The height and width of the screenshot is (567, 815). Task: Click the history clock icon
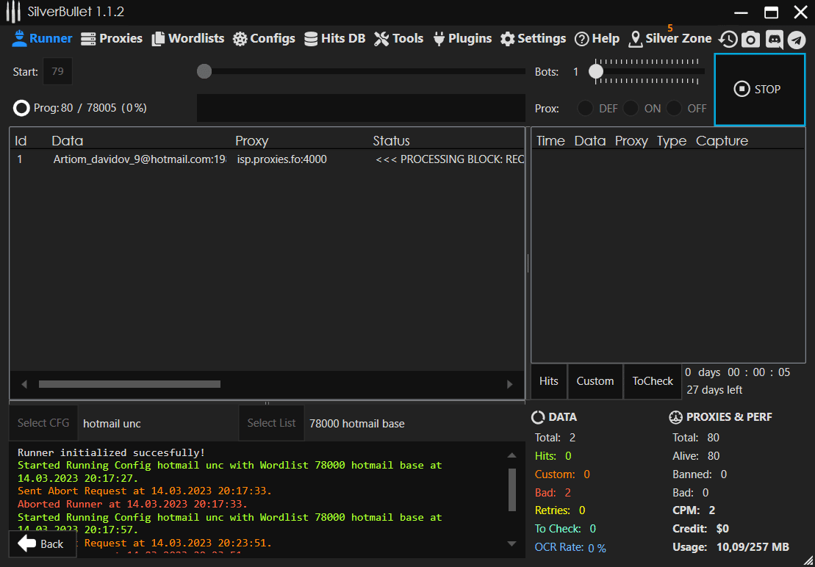tap(728, 40)
